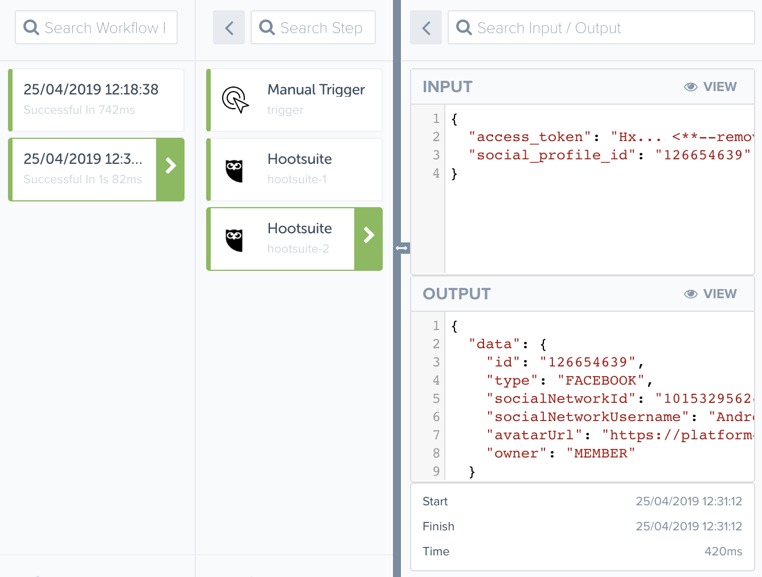The image size is (762, 577).
Task: Click the owl icon on hootsuite-2 step
Action: tap(235, 238)
